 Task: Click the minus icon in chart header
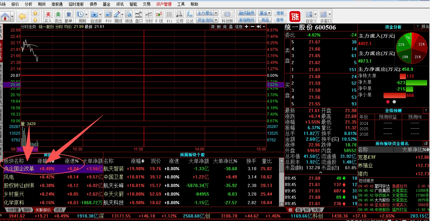pos(252,27)
